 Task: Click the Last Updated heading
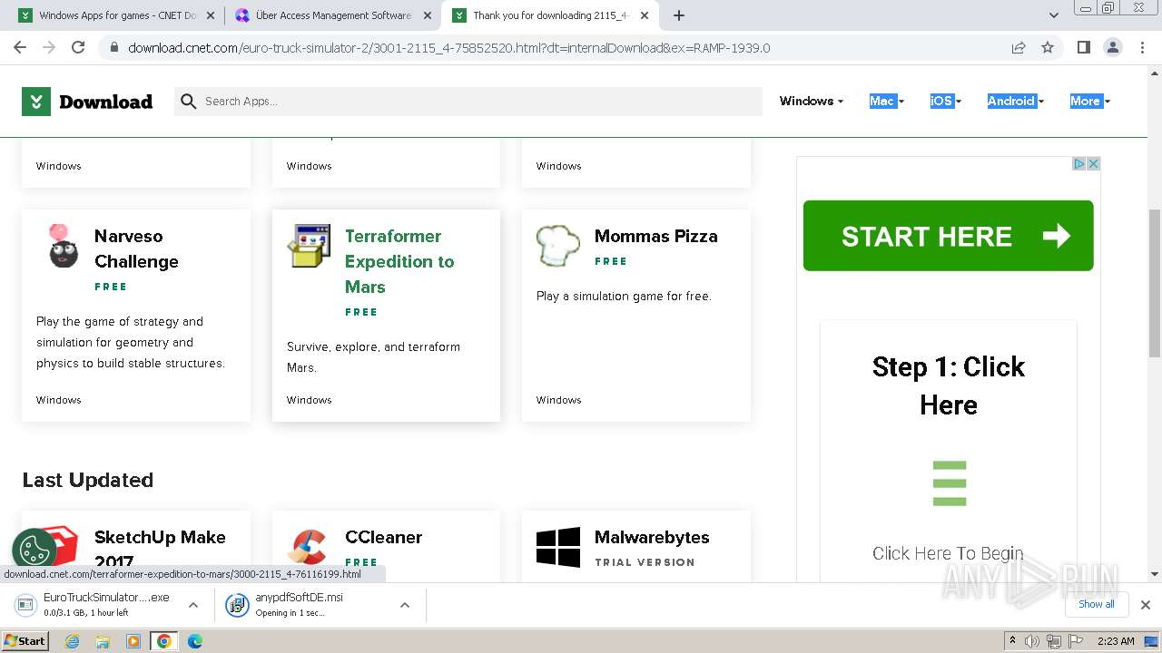88,480
